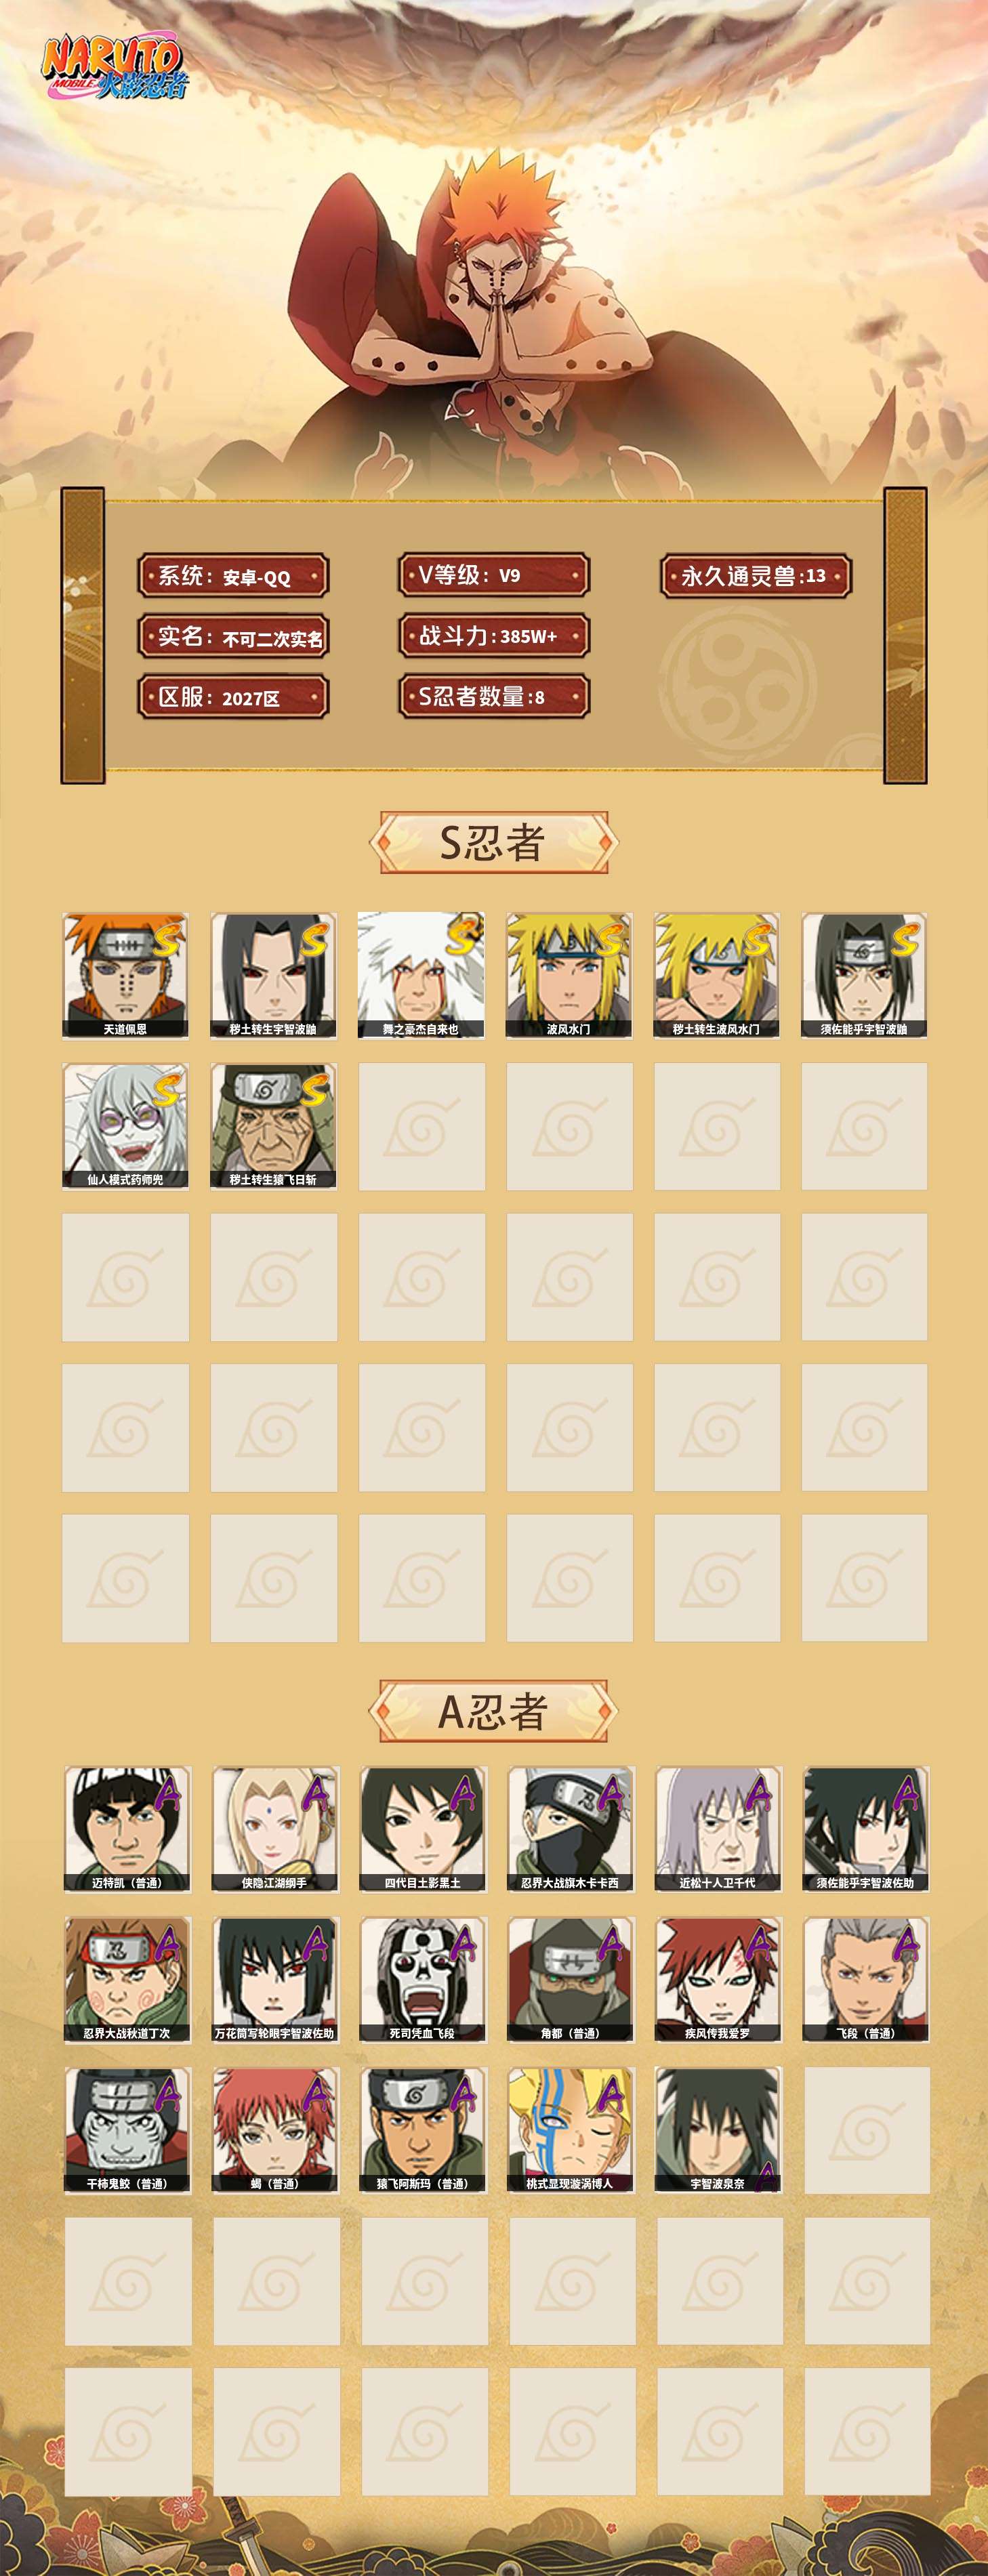Open the S忍者 section header

pyautogui.click(x=493, y=842)
